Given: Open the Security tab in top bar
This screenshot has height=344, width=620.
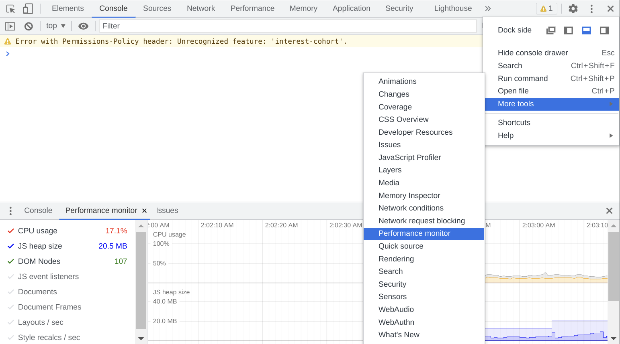Looking at the screenshot, I should point(399,8).
